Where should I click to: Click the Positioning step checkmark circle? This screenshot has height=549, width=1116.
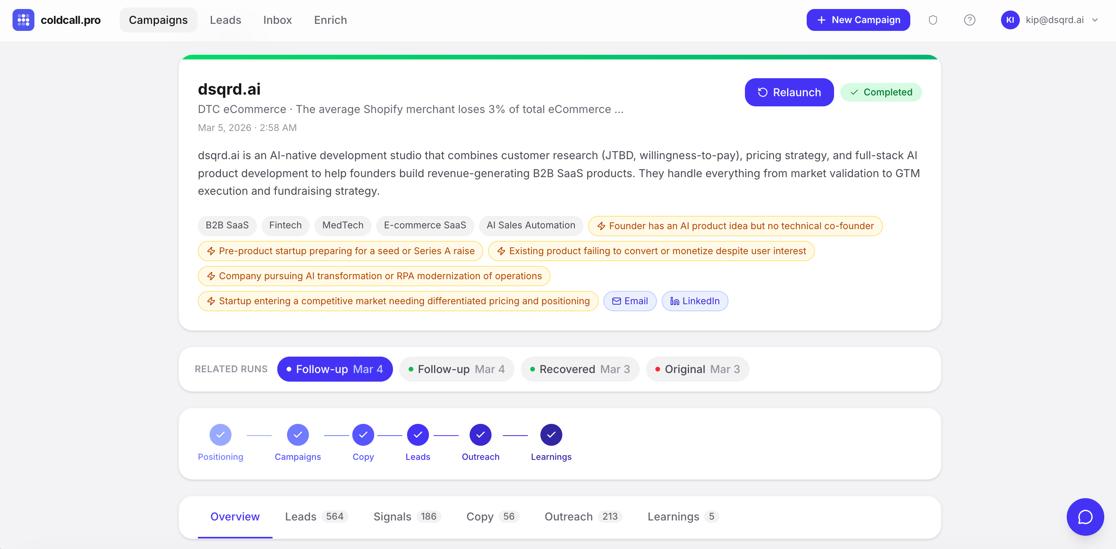220,434
